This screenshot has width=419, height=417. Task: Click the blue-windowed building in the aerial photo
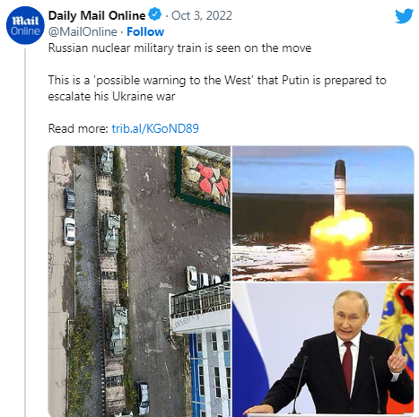pos(210,370)
